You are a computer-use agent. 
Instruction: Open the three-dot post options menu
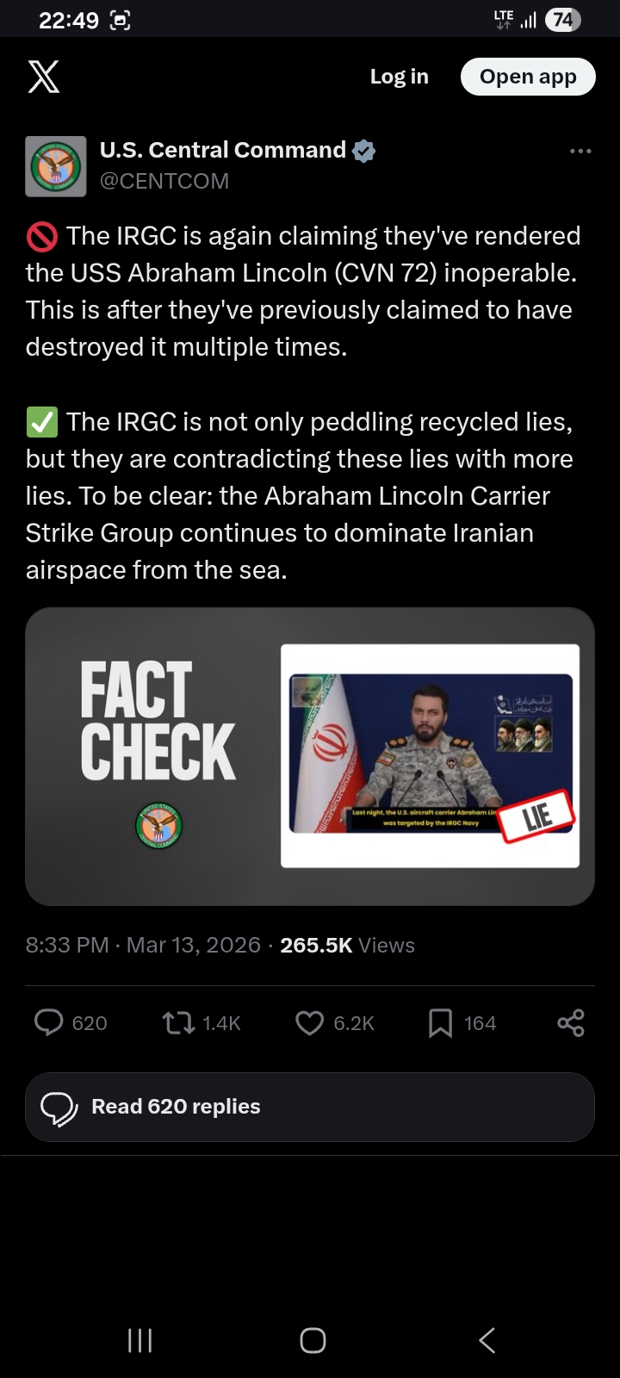coord(580,152)
